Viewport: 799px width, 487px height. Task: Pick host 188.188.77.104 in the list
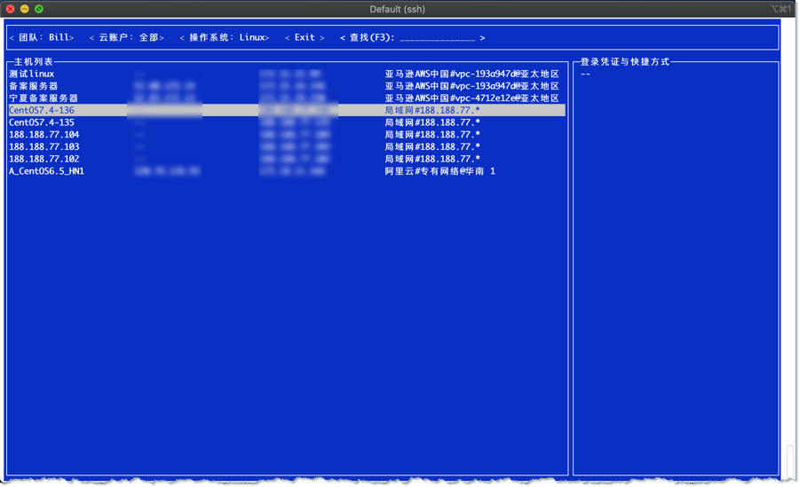coord(44,135)
